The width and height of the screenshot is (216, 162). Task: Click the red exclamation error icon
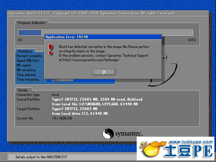point(50,49)
